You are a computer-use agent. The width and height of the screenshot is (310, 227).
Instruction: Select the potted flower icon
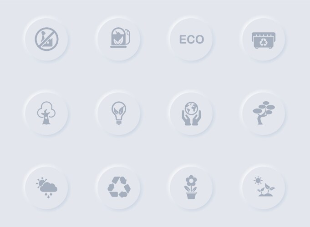(191, 187)
